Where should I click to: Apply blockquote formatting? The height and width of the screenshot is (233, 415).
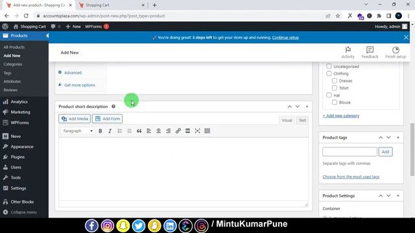139,131
